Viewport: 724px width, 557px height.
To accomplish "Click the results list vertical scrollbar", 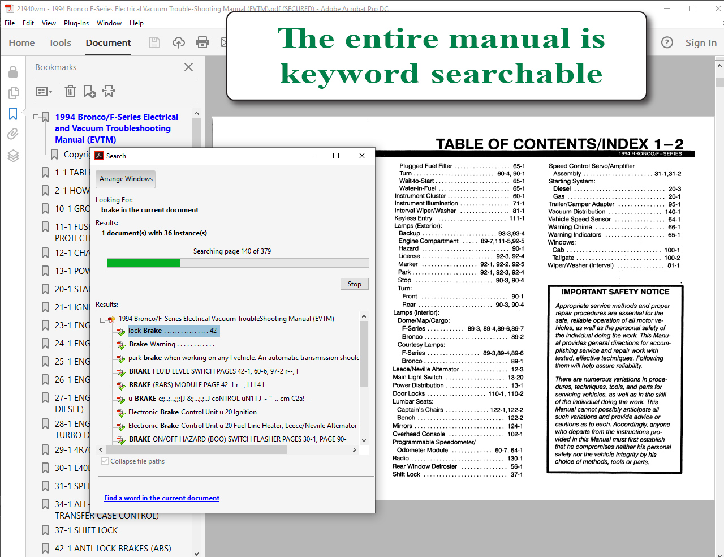I will pyautogui.click(x=364, y=354).
